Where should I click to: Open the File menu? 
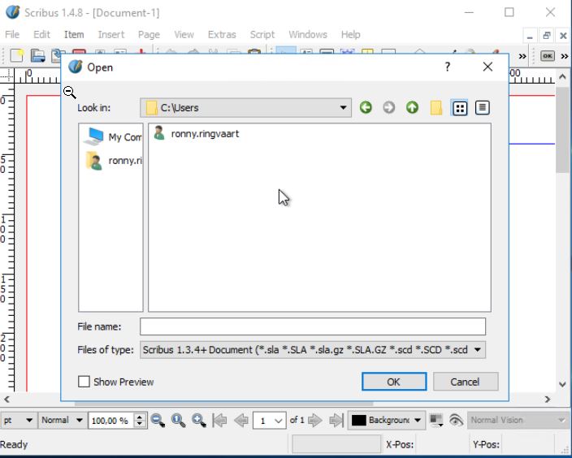point(12,34)
